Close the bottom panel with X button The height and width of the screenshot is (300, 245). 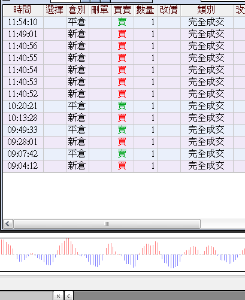coord(58,296)
